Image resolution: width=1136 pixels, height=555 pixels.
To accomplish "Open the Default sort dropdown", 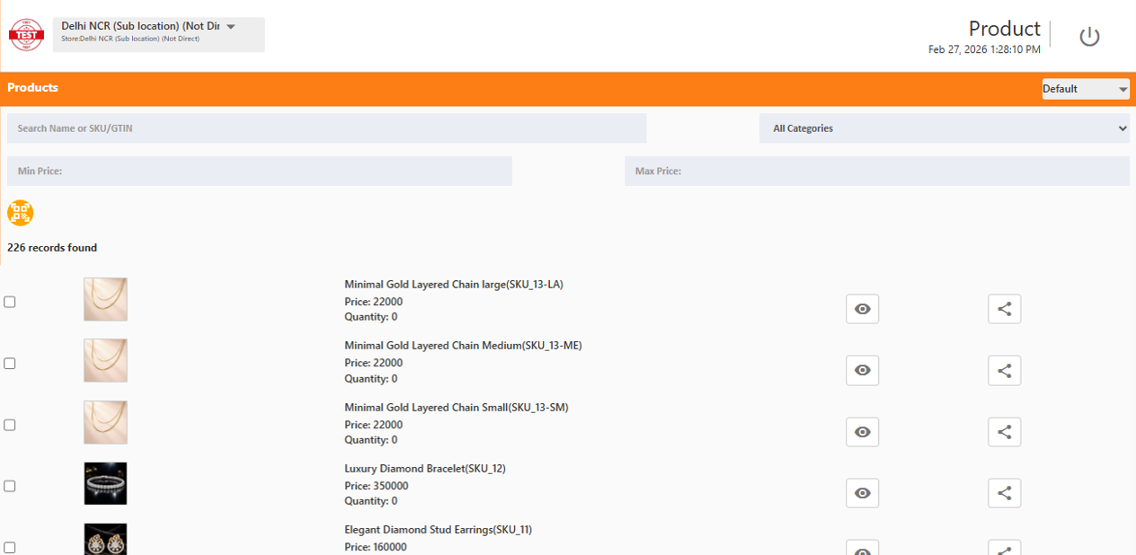I will point(1085,89).
